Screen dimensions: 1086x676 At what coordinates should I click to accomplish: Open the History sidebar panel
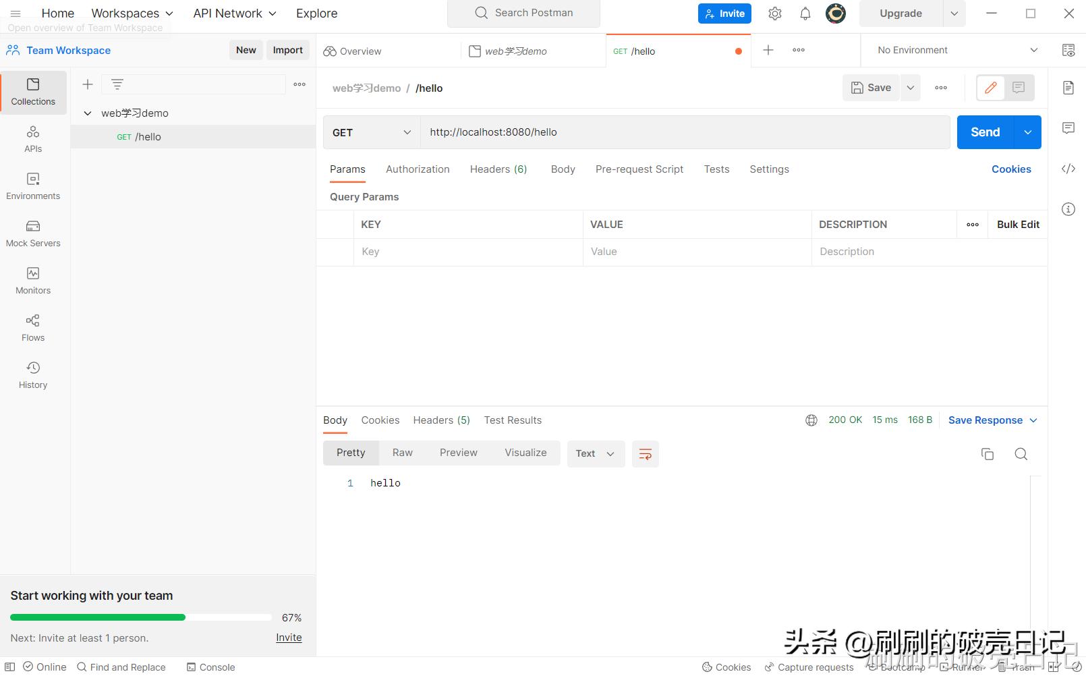pyautogui.click(x=32, y=375)
